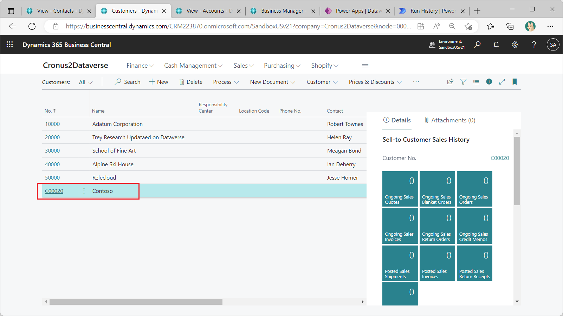Switch to the Attachments (0) tab

click(449, 120)
